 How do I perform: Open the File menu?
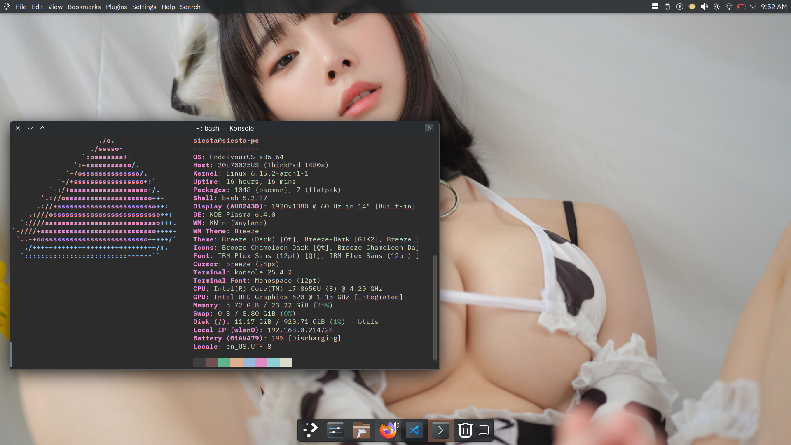pos(21,7)
